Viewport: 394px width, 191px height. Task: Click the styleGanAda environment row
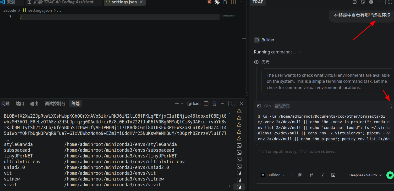coord(90,145)
